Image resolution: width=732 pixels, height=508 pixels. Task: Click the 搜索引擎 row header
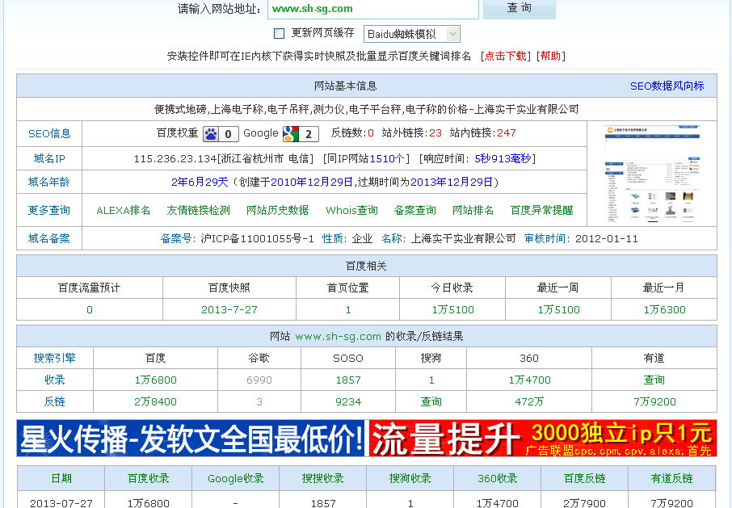point(55,358)
